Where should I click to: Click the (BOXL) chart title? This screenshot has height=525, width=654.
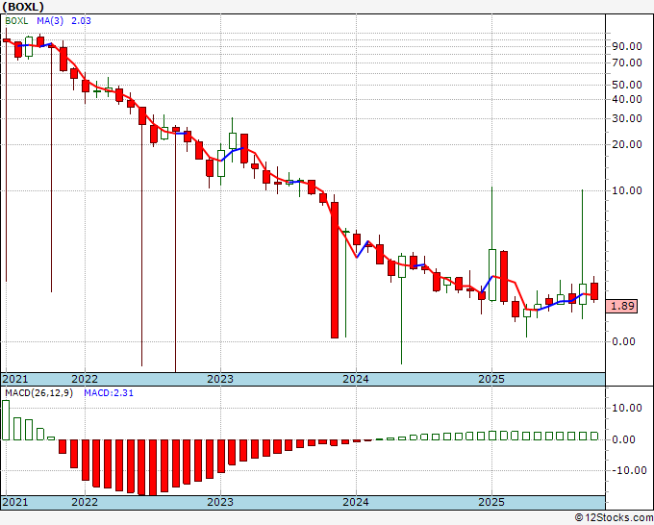(23, 7)
